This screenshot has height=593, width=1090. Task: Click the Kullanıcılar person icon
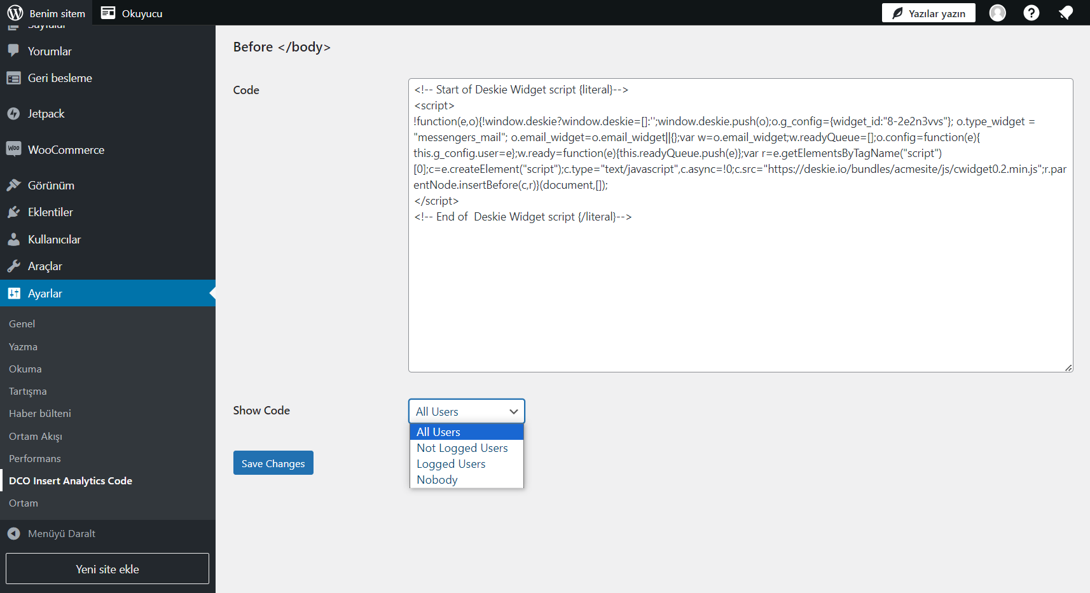pos(13,239)
